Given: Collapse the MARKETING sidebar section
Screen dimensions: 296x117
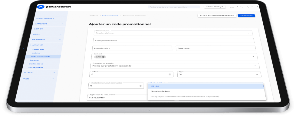Looking at the screenshot, I should tap(59, 45).
